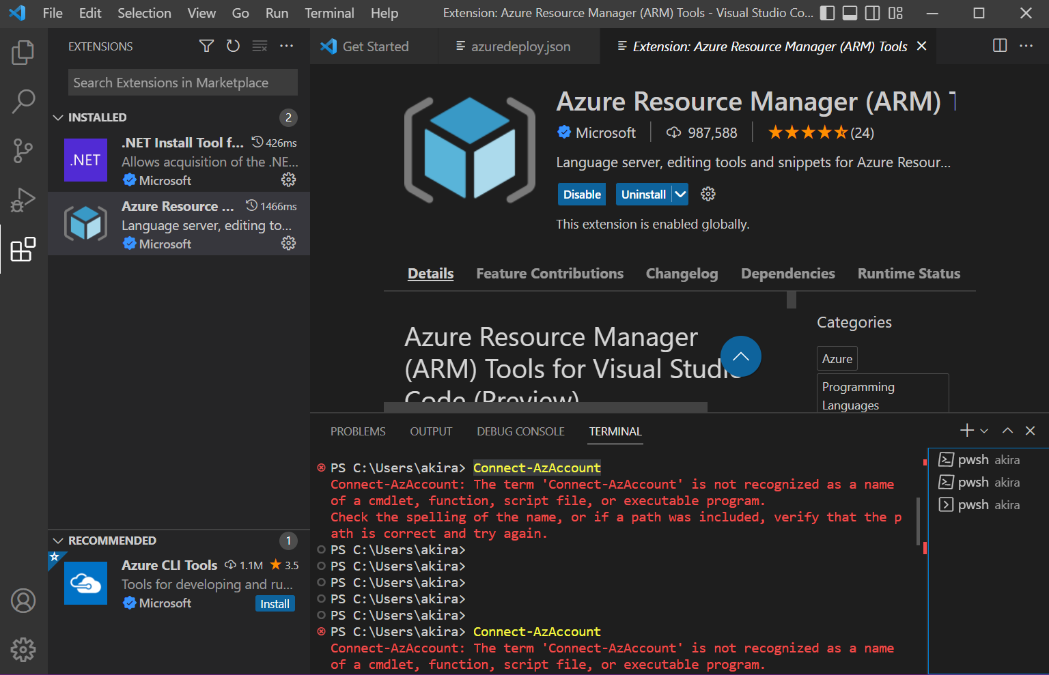Open Source Control view

(23, 151)
